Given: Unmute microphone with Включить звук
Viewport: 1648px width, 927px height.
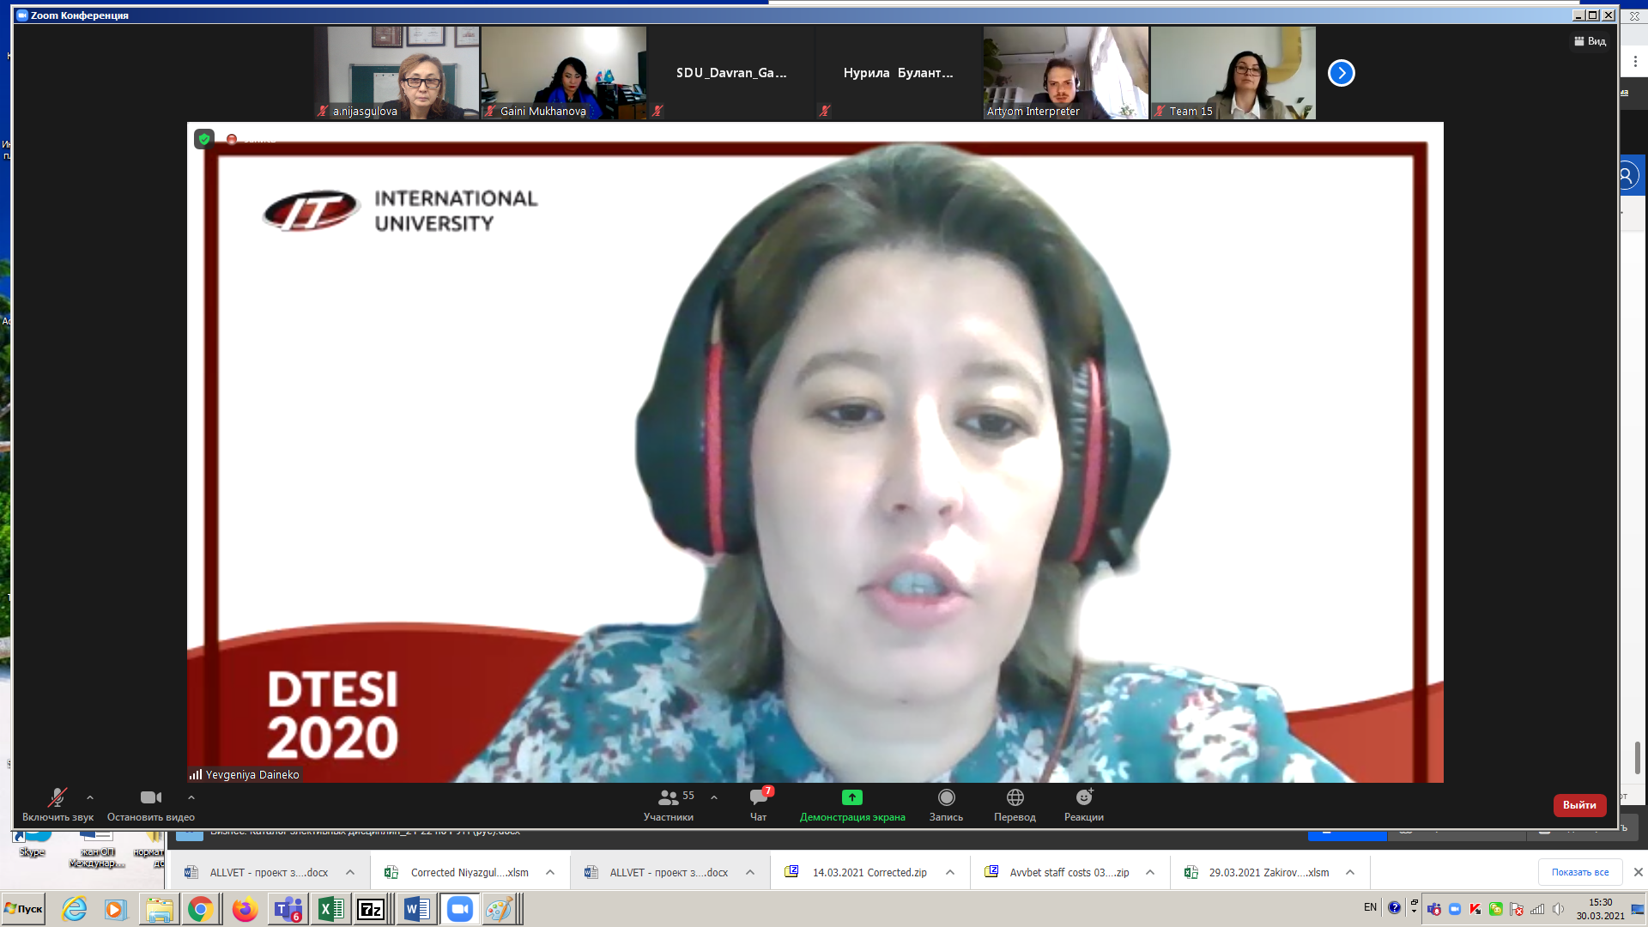Looking at the screenshot, I should coord(58,805).
